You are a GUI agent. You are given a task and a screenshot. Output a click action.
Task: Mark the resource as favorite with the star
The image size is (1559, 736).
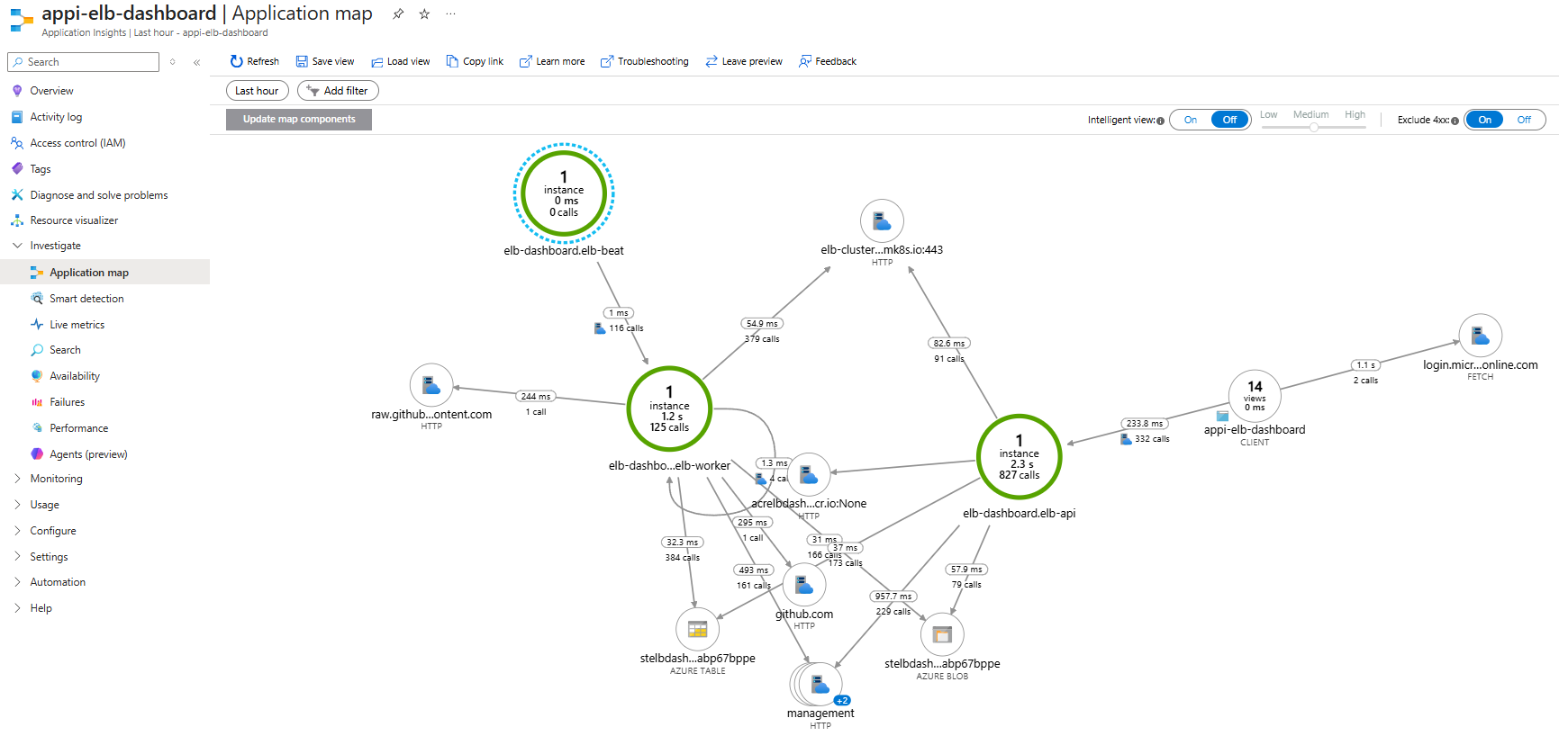click(424, 13)
